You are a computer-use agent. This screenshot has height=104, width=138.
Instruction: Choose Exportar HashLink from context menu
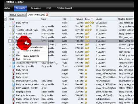click(32, 51)
